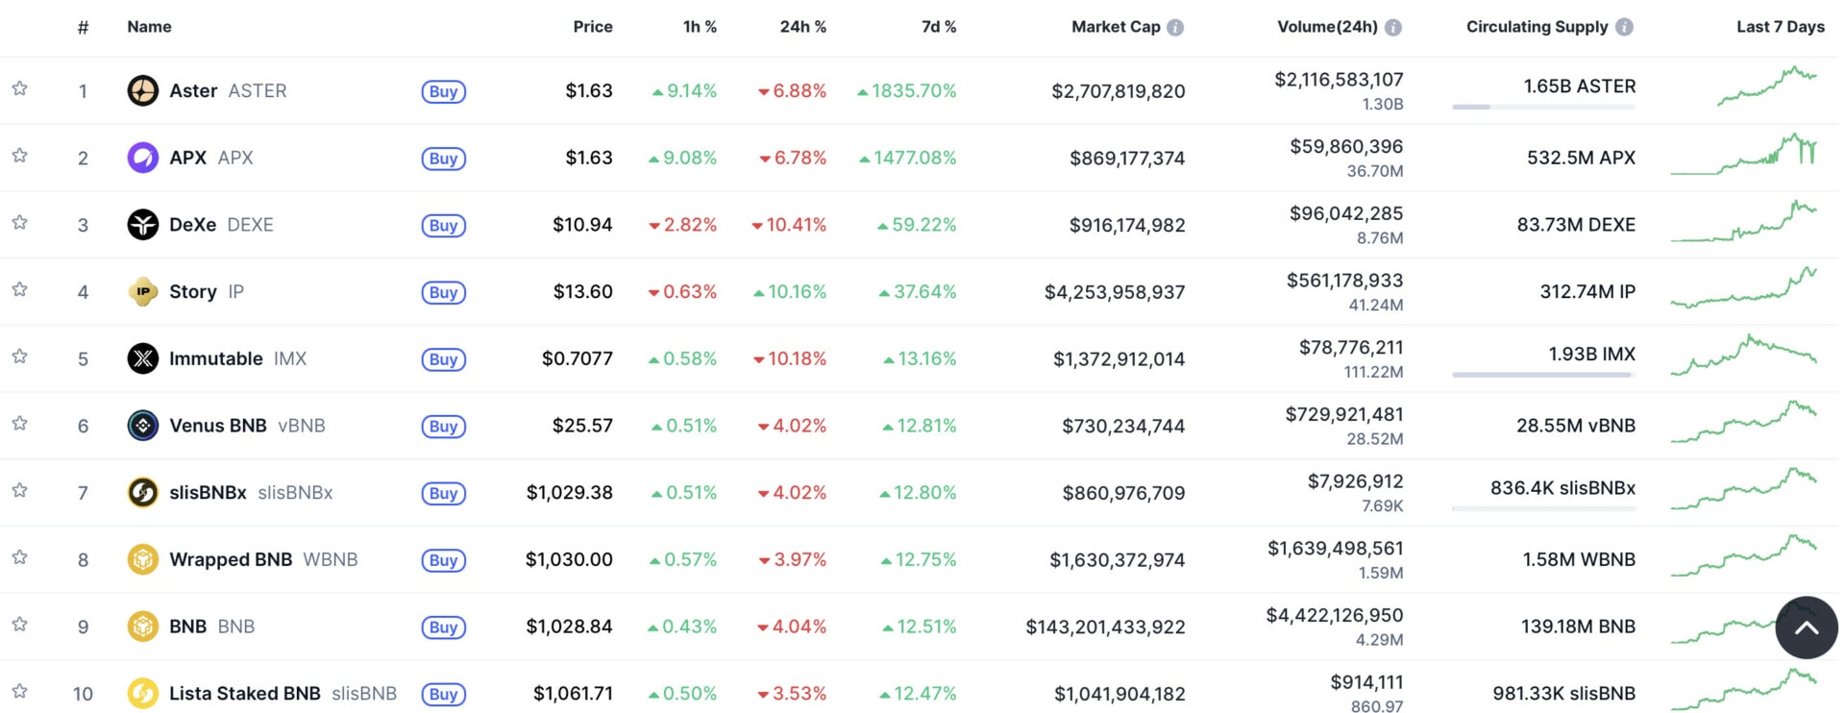The width and height of the screenshot is (1845, 713).
Task: Toggle the watchlist star for BNB
Action: pos(19,625)
